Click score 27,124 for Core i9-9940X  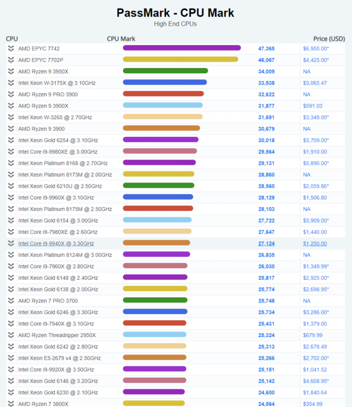coord(267,244)
